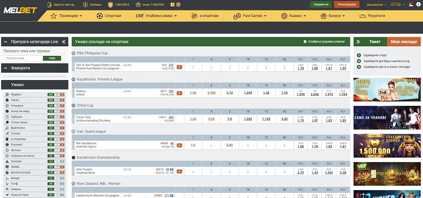423x198 pixels.
Task: Open the Децимални odds format dropdown
Action: tap(377, 5)
